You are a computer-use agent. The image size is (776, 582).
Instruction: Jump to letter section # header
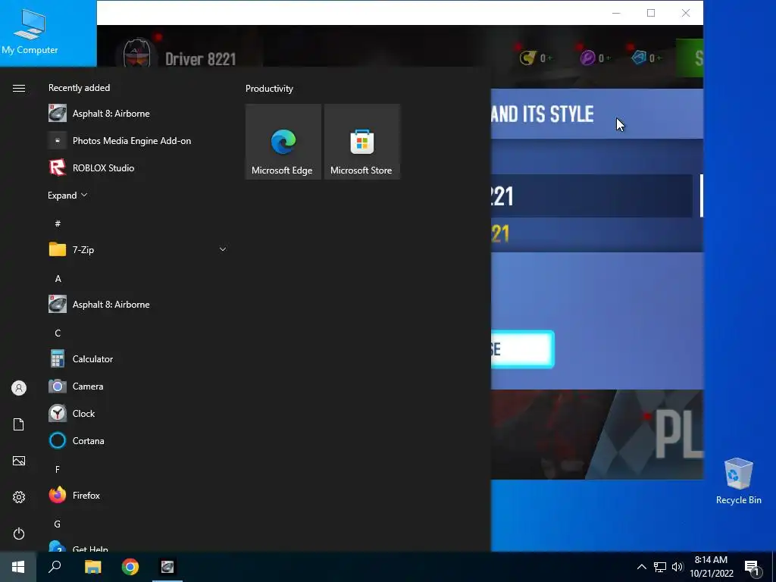pos(58,224)
